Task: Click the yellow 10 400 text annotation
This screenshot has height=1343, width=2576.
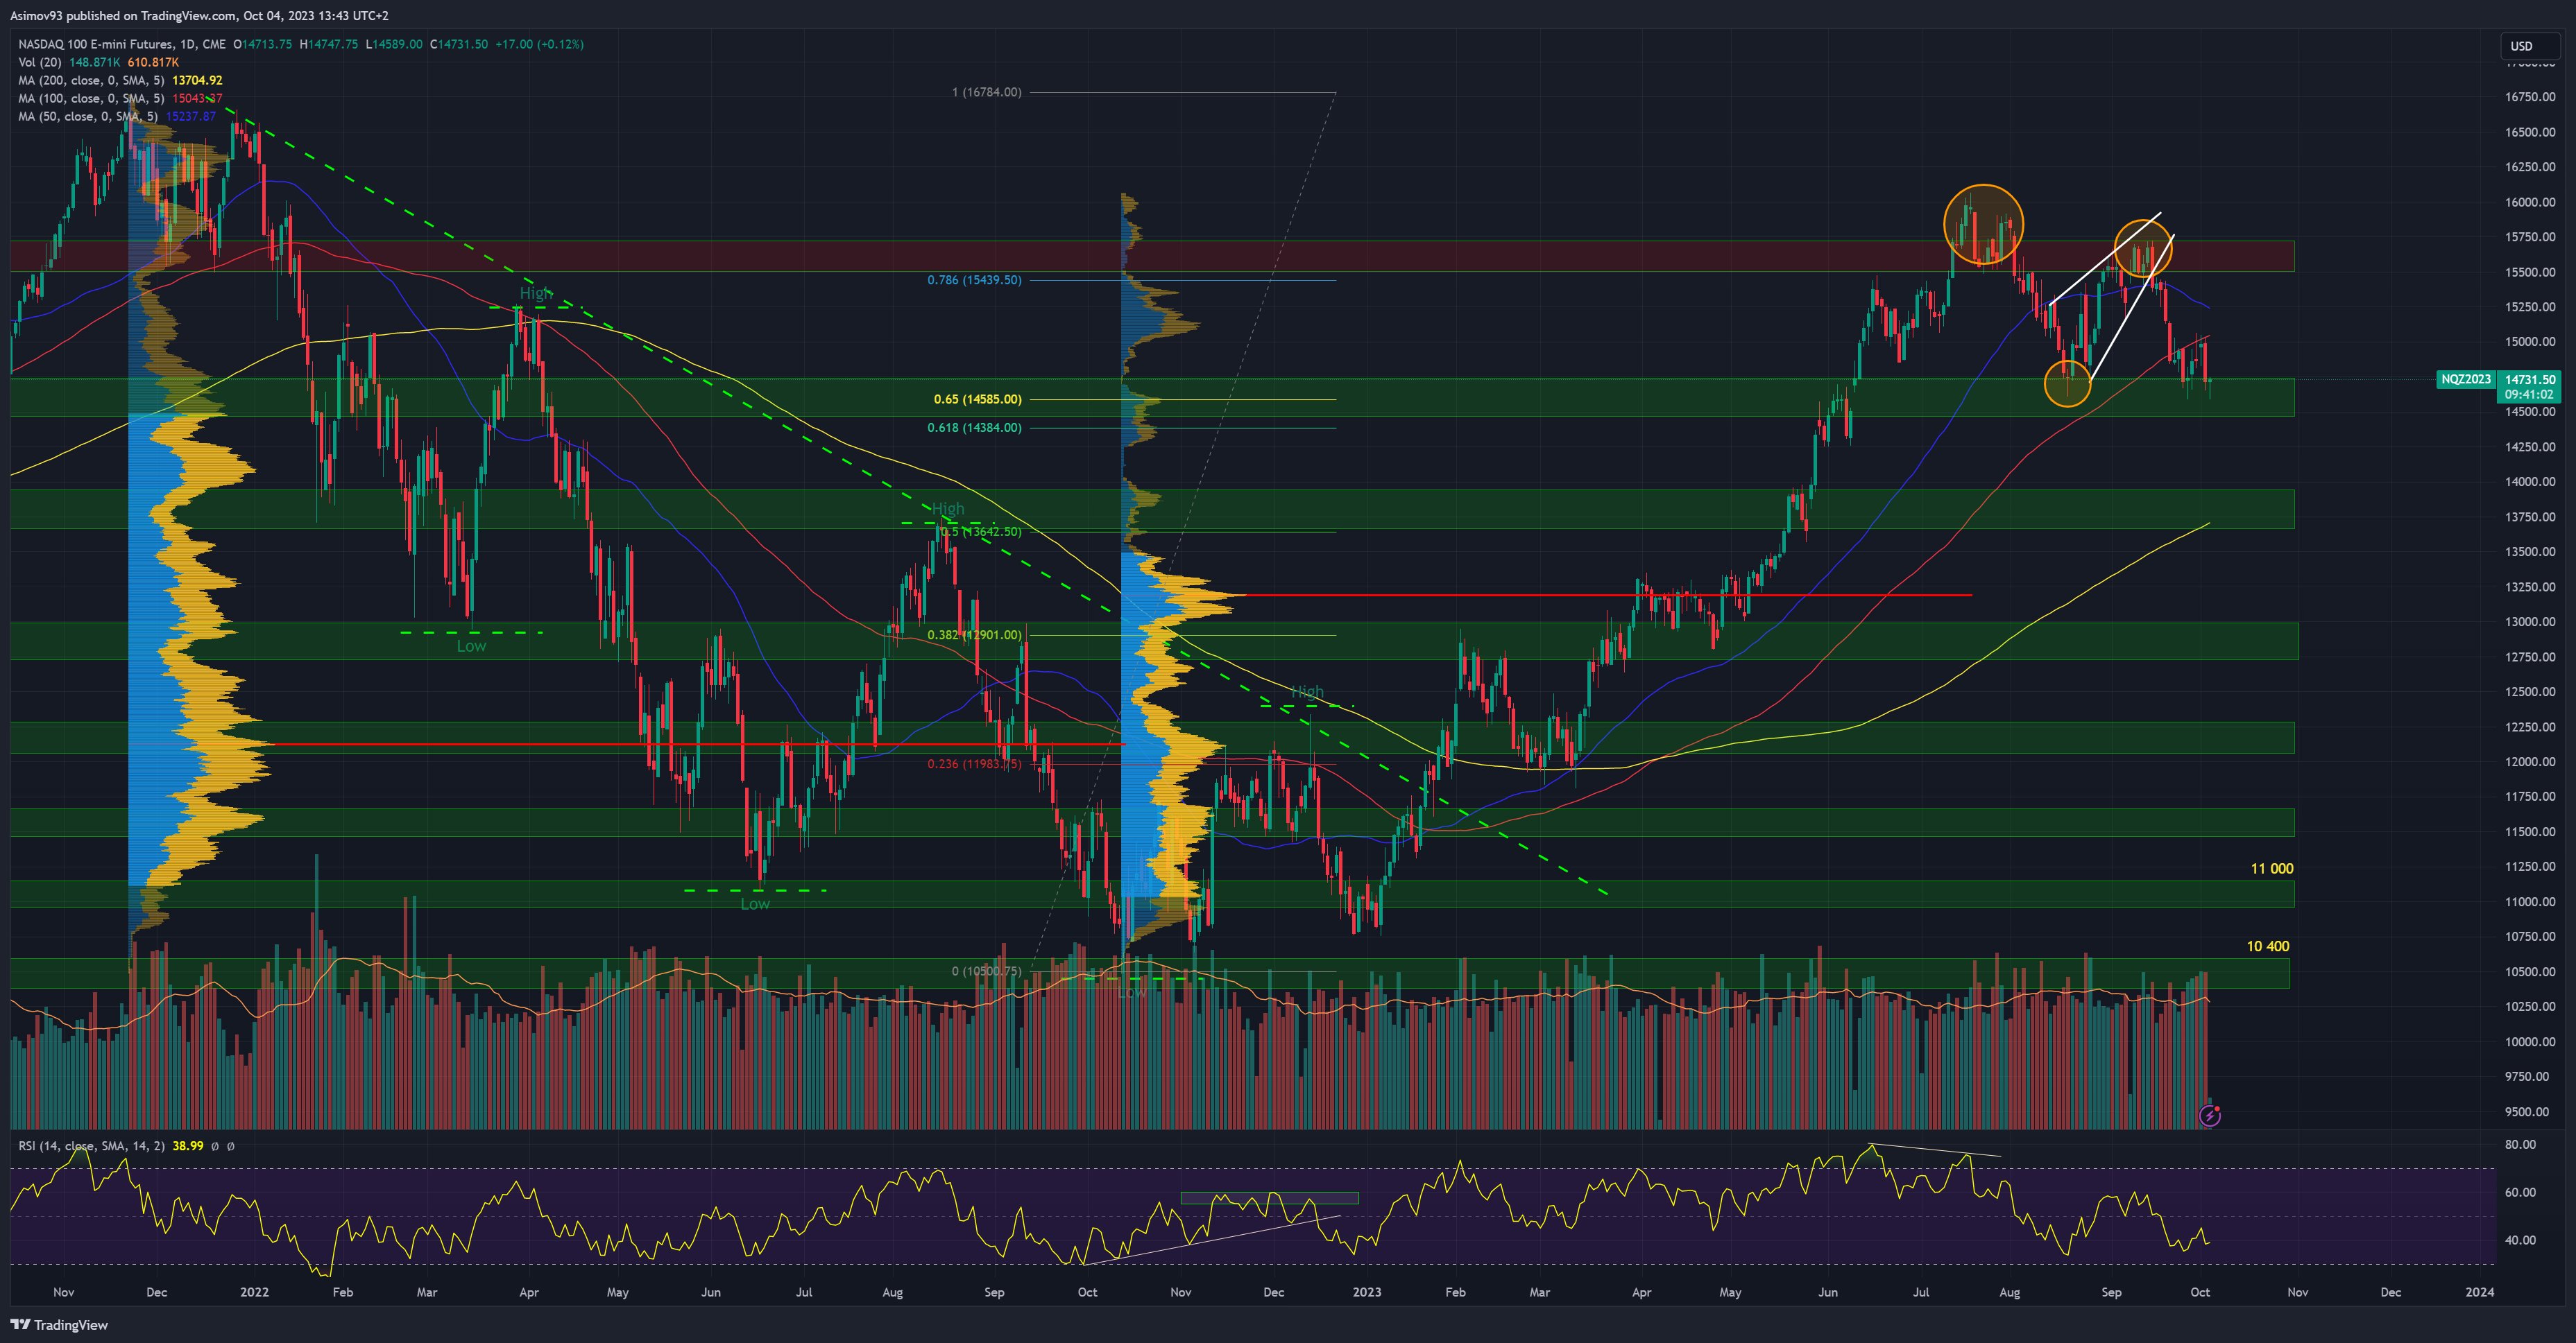Action: tap(2267, 946)
